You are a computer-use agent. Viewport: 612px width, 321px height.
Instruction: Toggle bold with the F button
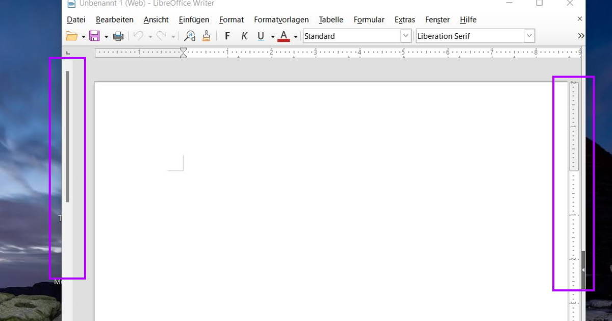click(x=227, y=36)
